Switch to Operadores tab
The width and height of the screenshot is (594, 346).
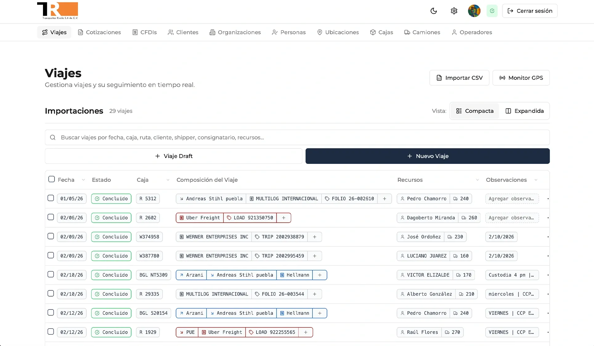click(472, 32)
